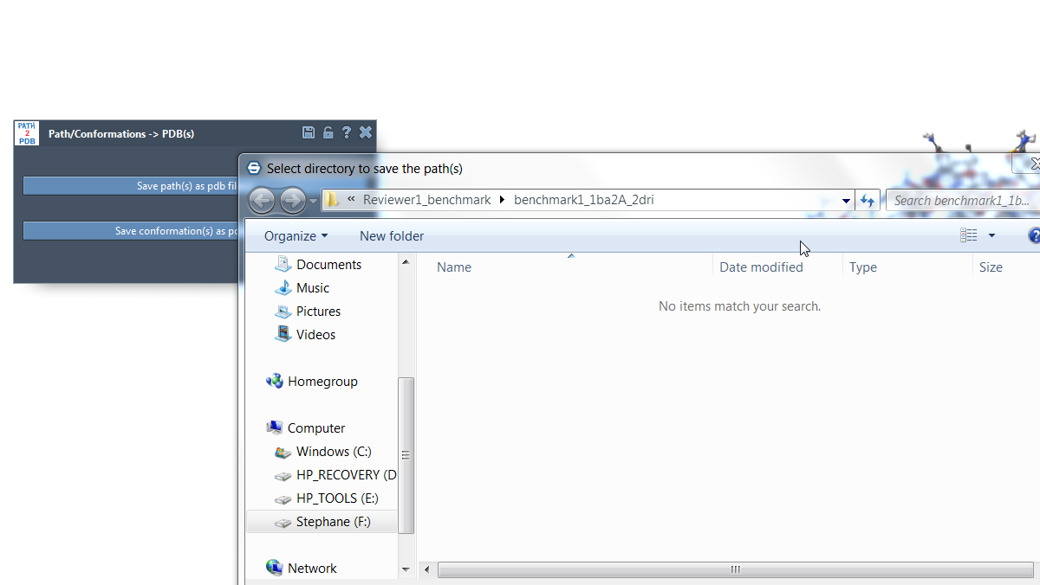Viewport: 1040px width, 585px height.
Task: Change the view using the view icon
Action: point(969,235)
